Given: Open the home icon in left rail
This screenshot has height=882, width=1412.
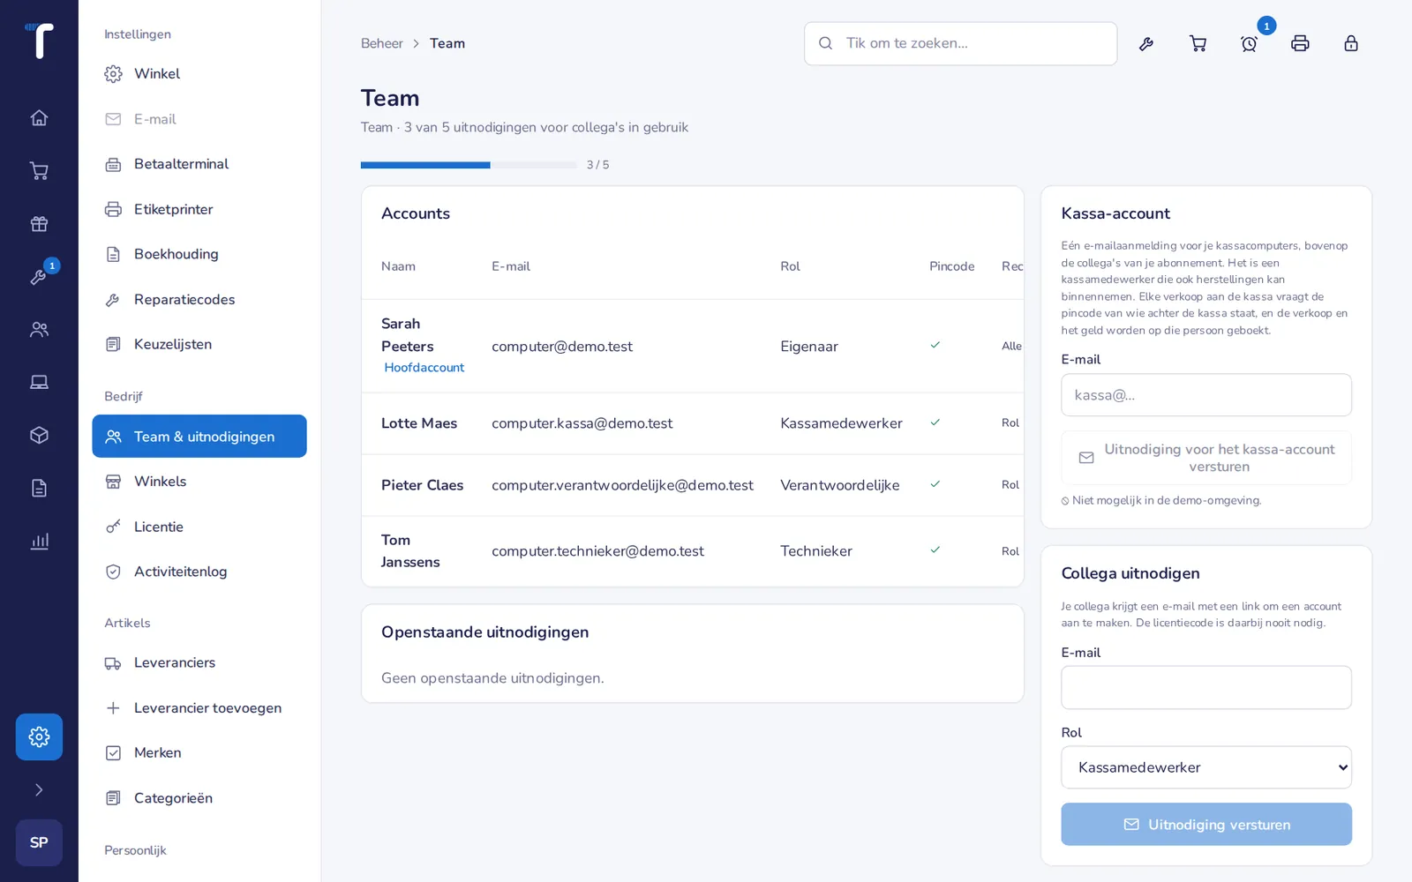Looking at the screenshot, I should coord(39,118).
